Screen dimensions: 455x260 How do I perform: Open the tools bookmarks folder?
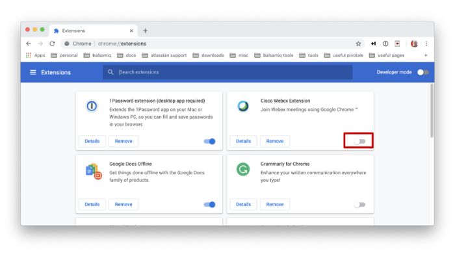[x=309, y=55]
